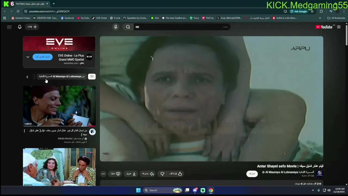
Task: Reload the page with refresh icon
Action: pyautogui.click(x=18, y=11)
